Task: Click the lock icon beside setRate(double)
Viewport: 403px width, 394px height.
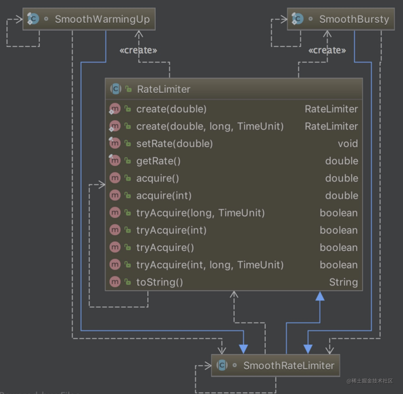Action: pyautogui.click(x=128, y=143)
